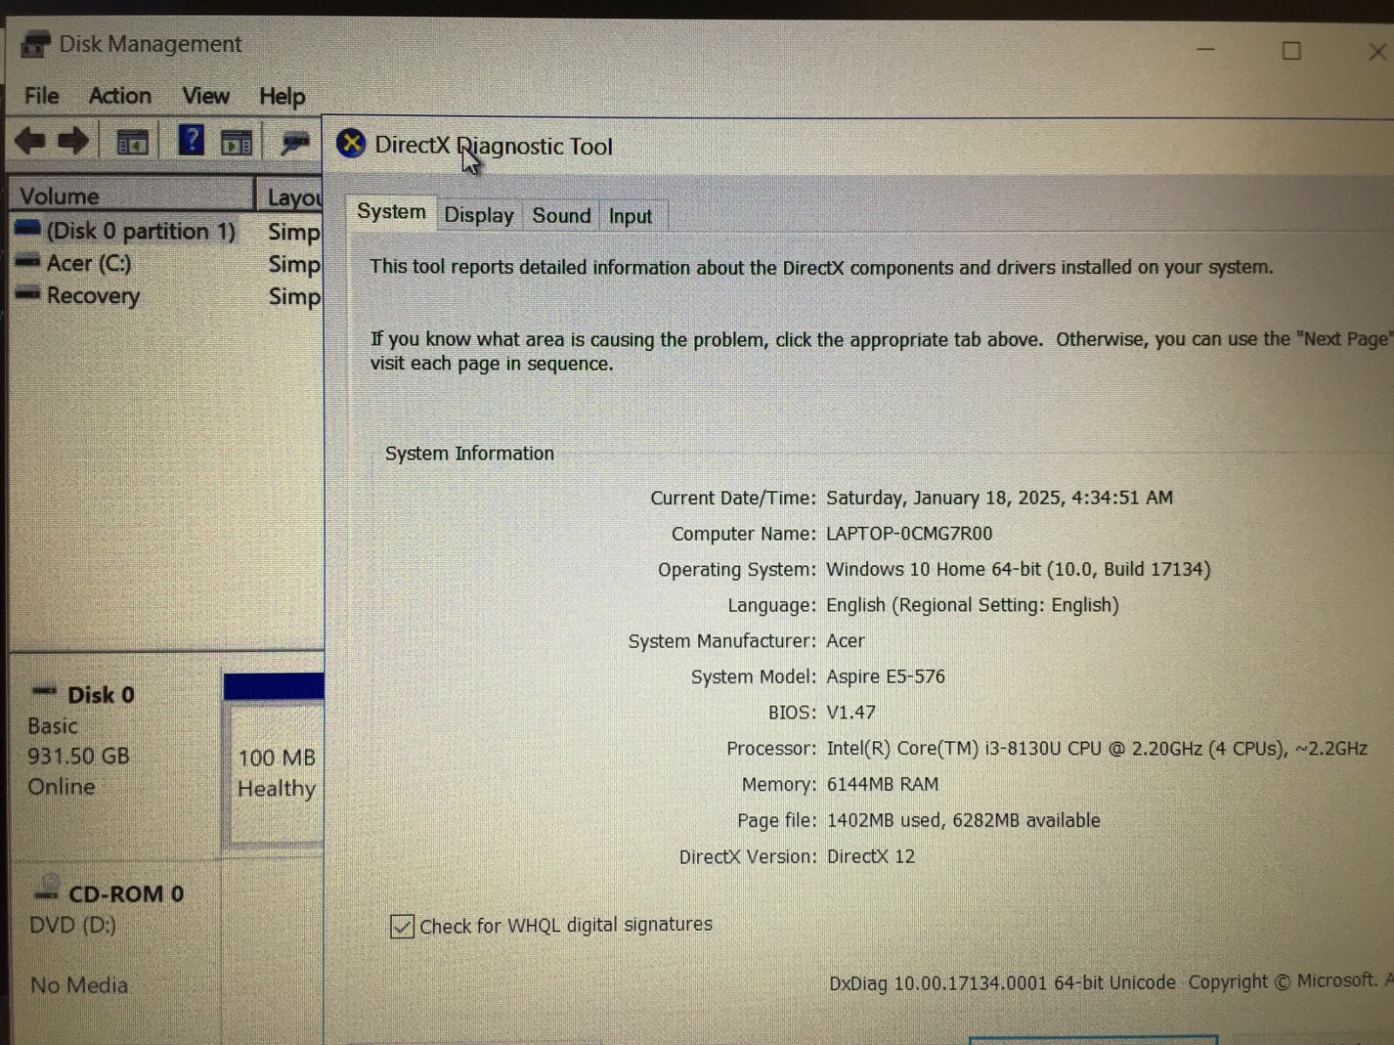
Task: Click the Disk 0 partition 1 volume icon
Action: coord(28,228)
